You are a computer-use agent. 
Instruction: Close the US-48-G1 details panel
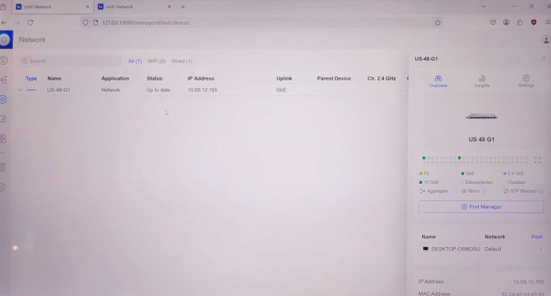point(543,59)
